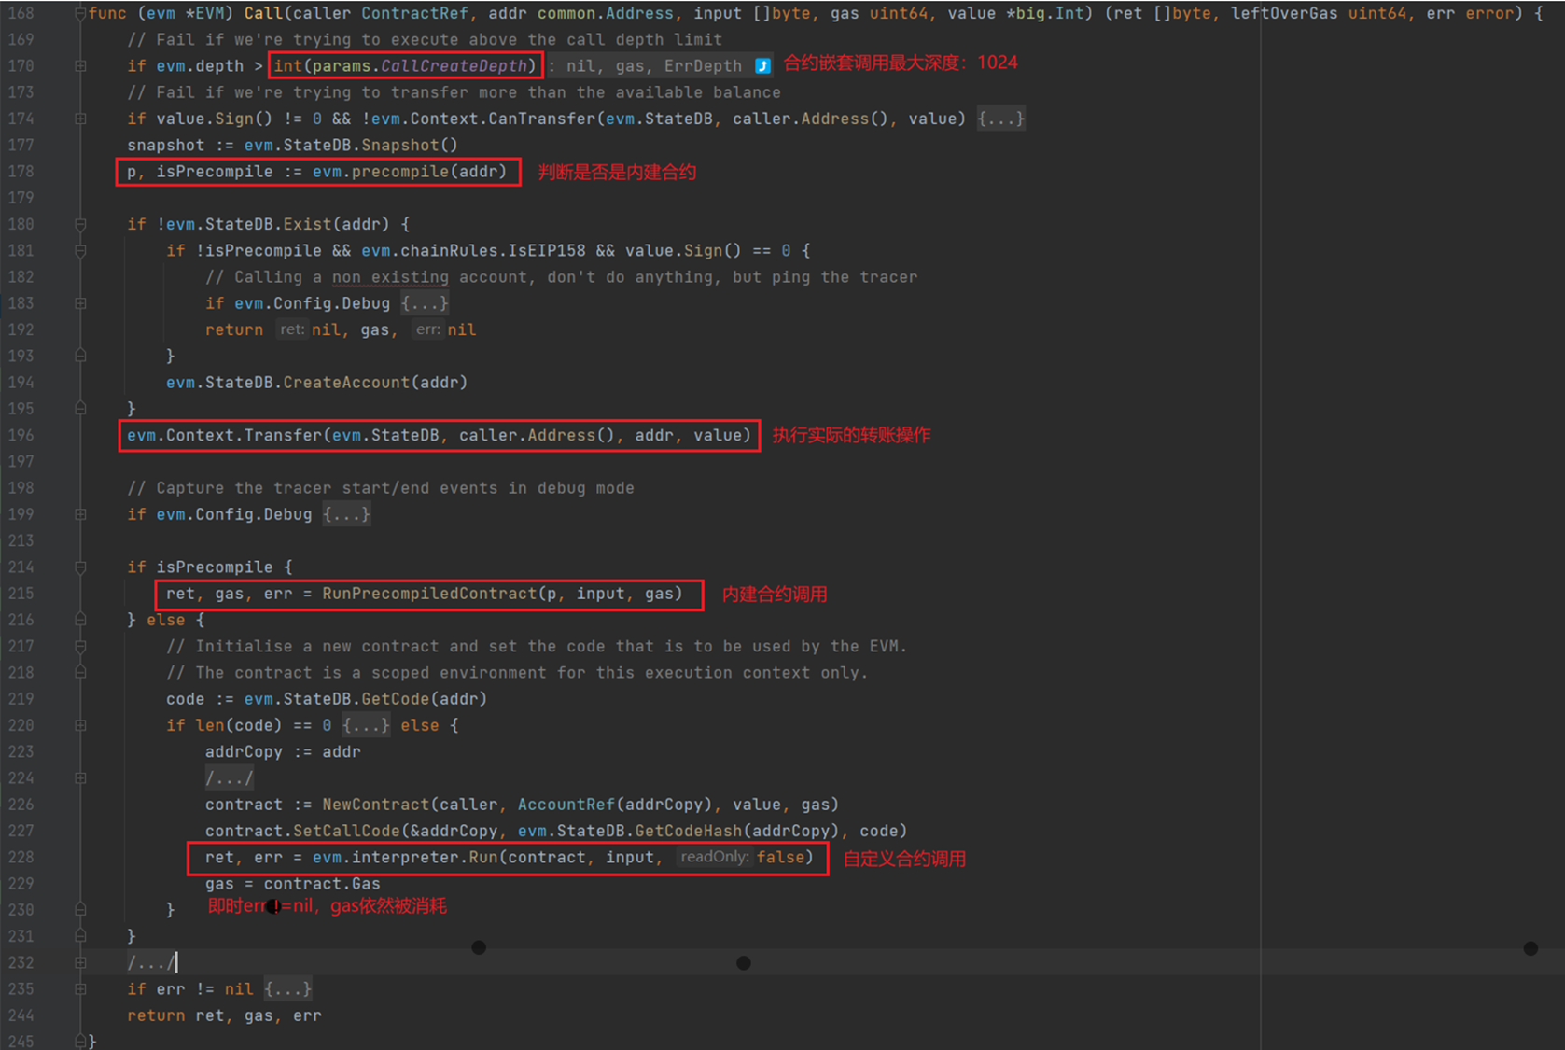Click 'ContractRef' parameter type
Image resolution: width=1565 pixels, height=1050 pixels.
click(x=414, y=13)
